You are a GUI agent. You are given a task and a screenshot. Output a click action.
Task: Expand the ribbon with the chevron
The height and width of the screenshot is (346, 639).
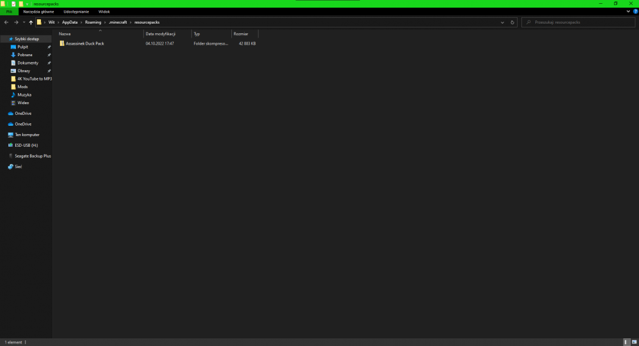[628, 11]
